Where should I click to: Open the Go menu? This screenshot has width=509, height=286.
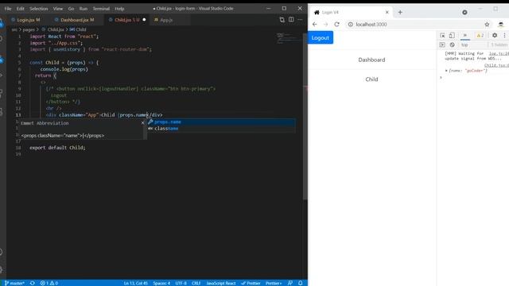71,9
